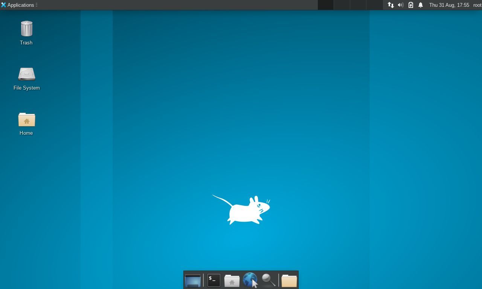This screenshot has height=289, width=482.
Task: Open the Trash icon on the desktop
Action: pyautogui.click(x=26, y=29)
